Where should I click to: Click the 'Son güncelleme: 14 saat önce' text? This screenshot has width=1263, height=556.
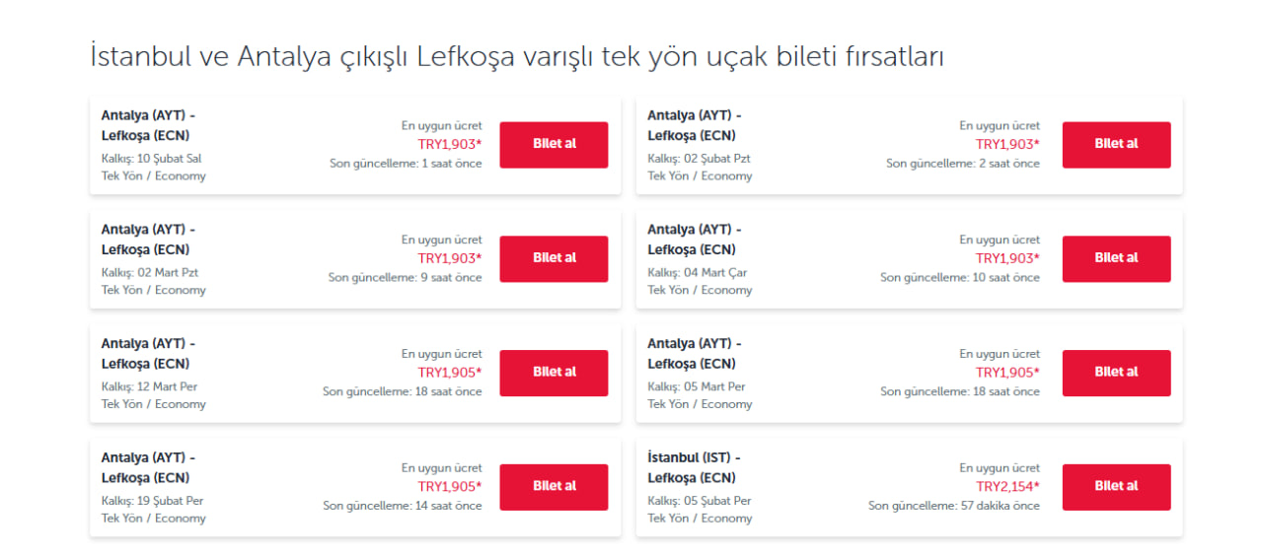point(402,506)
